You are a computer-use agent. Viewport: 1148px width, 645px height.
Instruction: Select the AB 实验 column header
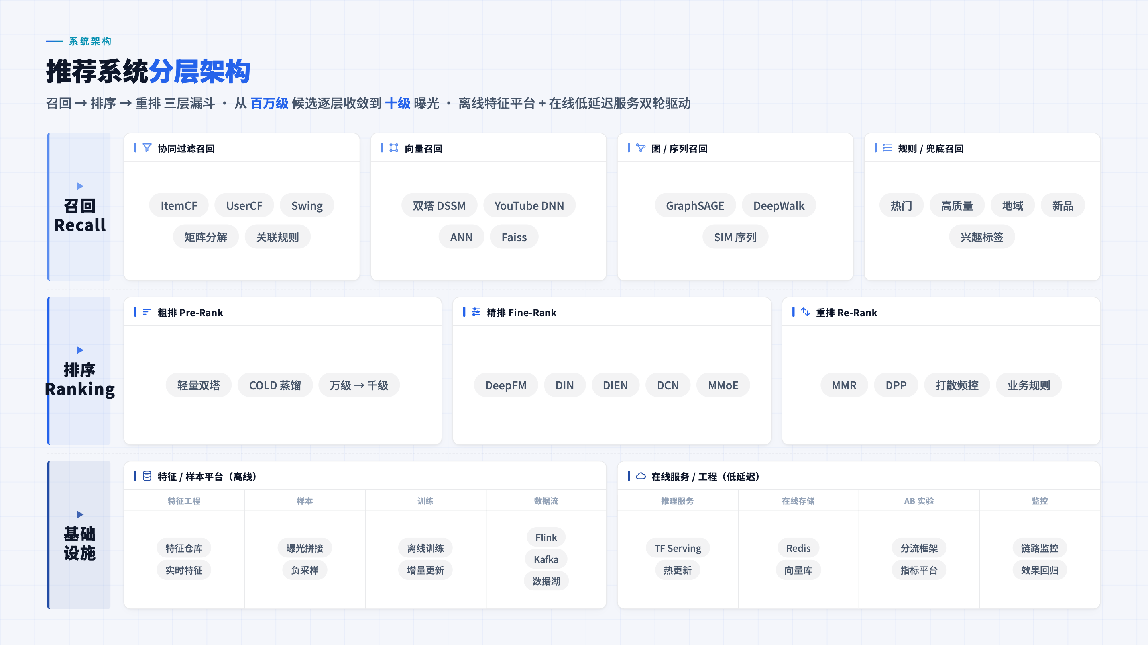919,501
